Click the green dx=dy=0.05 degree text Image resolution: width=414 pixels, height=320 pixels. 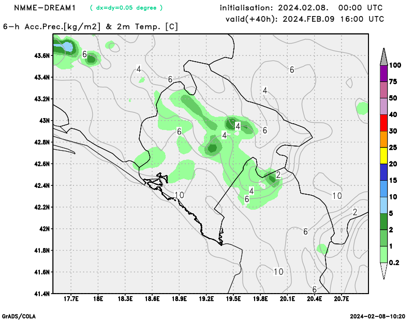(126, 8)
